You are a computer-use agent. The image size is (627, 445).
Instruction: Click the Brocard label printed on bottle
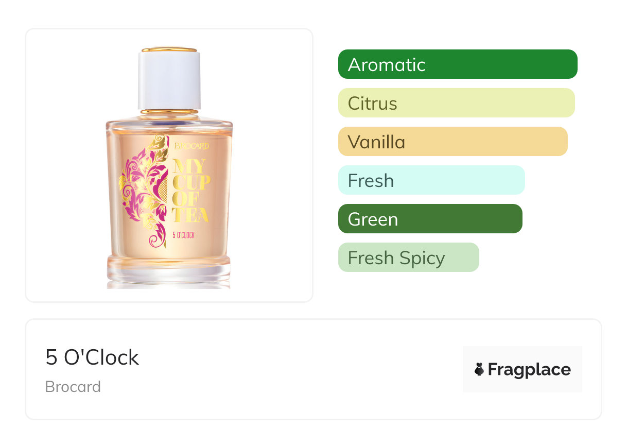[191, 146]
